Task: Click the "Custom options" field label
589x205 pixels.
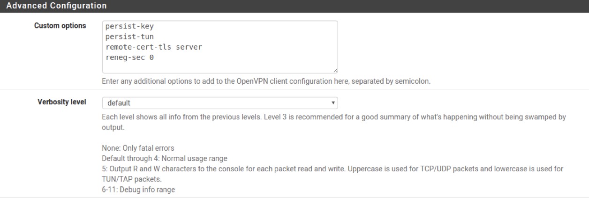Action: tap(60, 26)
